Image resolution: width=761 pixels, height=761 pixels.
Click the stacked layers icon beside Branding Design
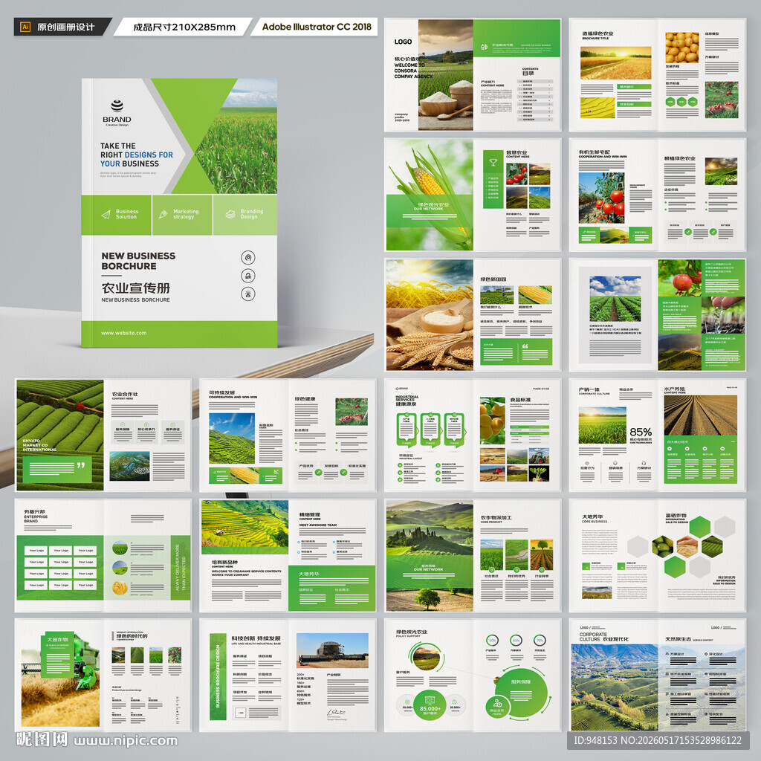[230, 214]
